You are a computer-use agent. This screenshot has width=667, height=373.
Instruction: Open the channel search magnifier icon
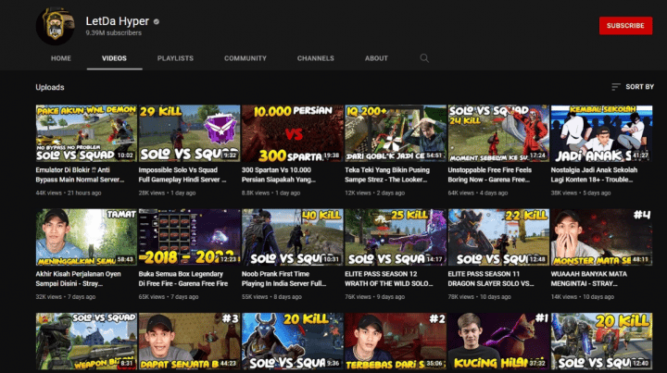[x=424, y=58]
